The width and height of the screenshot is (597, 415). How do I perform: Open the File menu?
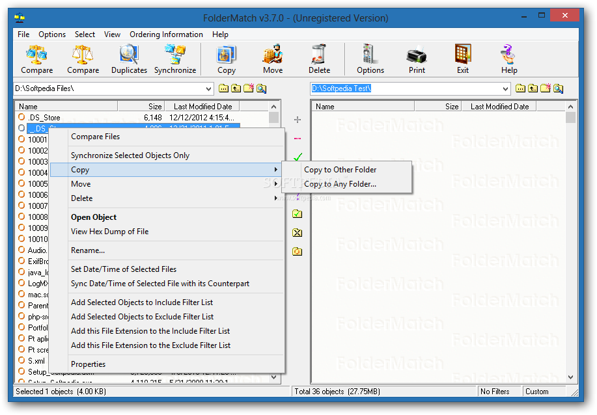coord(23,34)
